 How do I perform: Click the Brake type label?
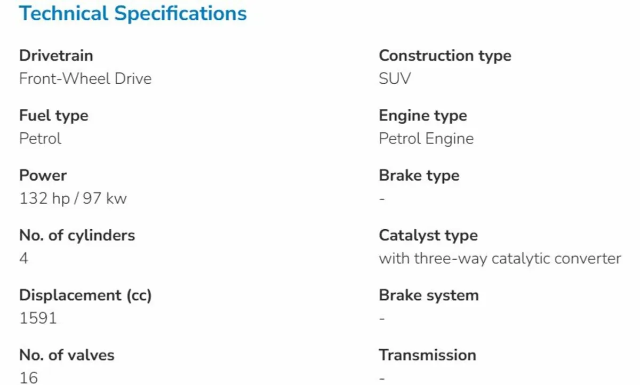[x=419, y=175]
